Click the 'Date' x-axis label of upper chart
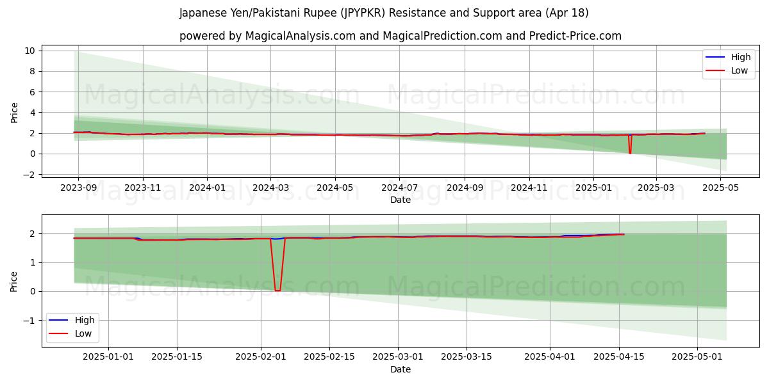This screenshot has width=769, height=384. pos(401,200)
